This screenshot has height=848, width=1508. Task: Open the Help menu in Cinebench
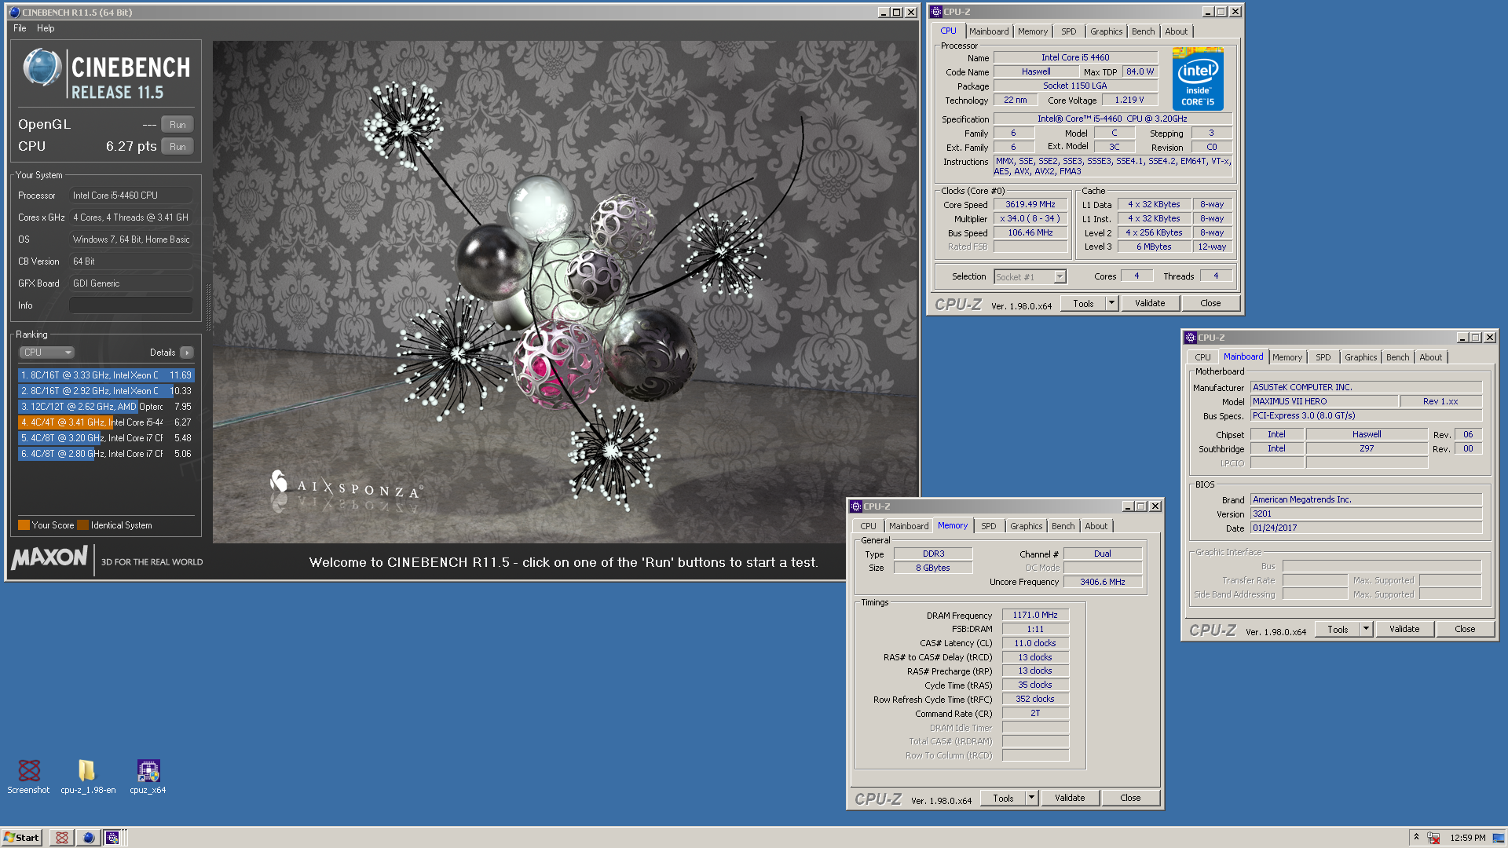pyautogui.click(x=46, y=28)
